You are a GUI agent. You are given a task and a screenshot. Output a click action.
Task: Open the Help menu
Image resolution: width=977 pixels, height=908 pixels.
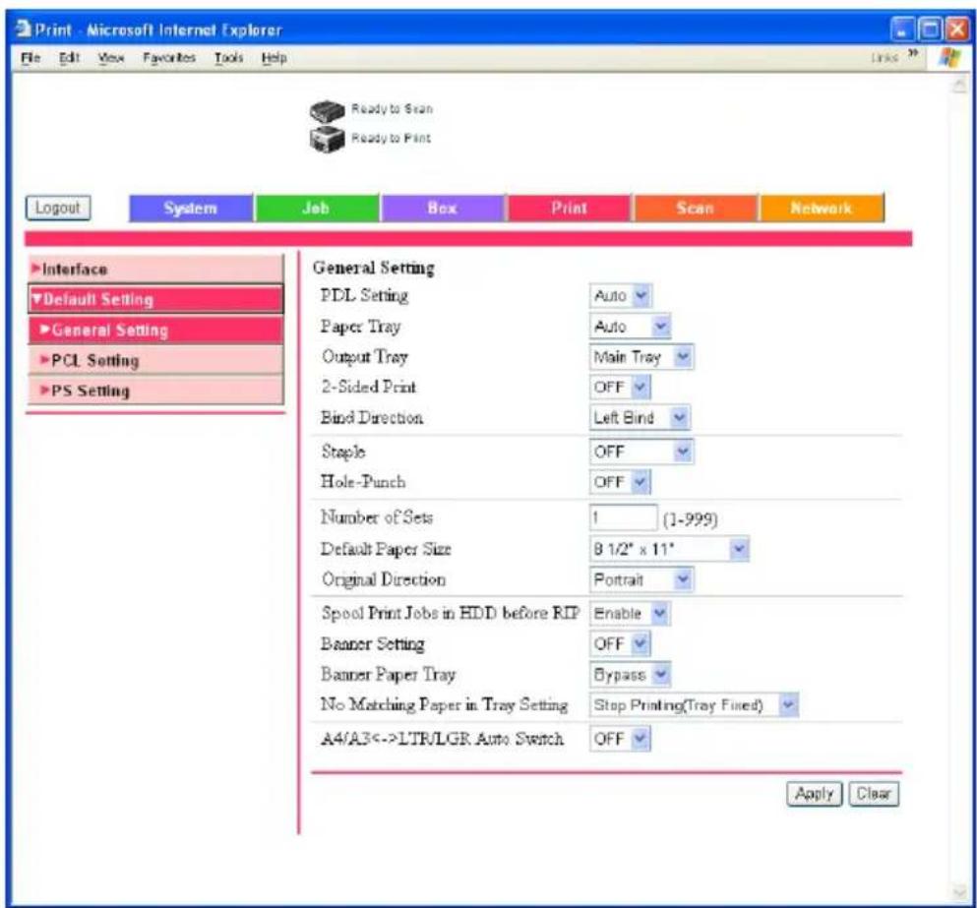[x=275, y=58]
